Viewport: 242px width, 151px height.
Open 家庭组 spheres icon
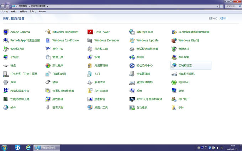(132, 57)
